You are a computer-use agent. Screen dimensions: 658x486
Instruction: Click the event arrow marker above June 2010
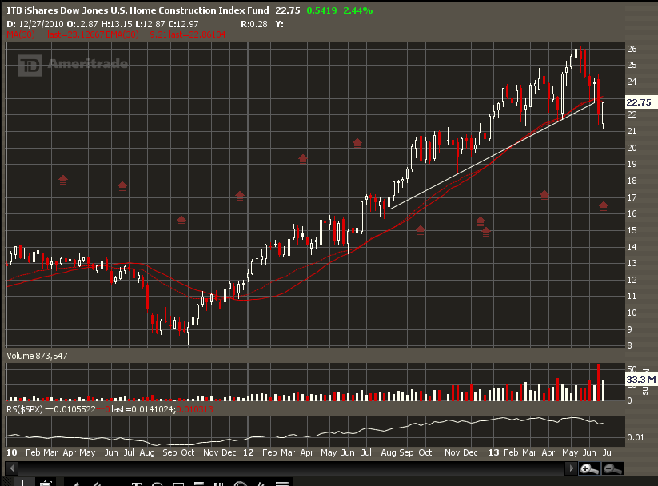pos(122,186)
